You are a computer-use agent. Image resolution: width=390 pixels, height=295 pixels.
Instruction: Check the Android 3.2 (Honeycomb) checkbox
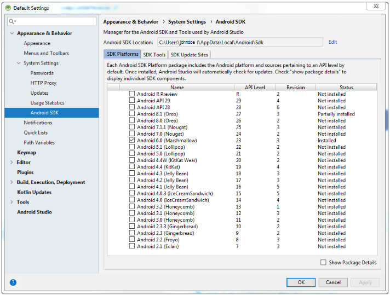[132, 206]
